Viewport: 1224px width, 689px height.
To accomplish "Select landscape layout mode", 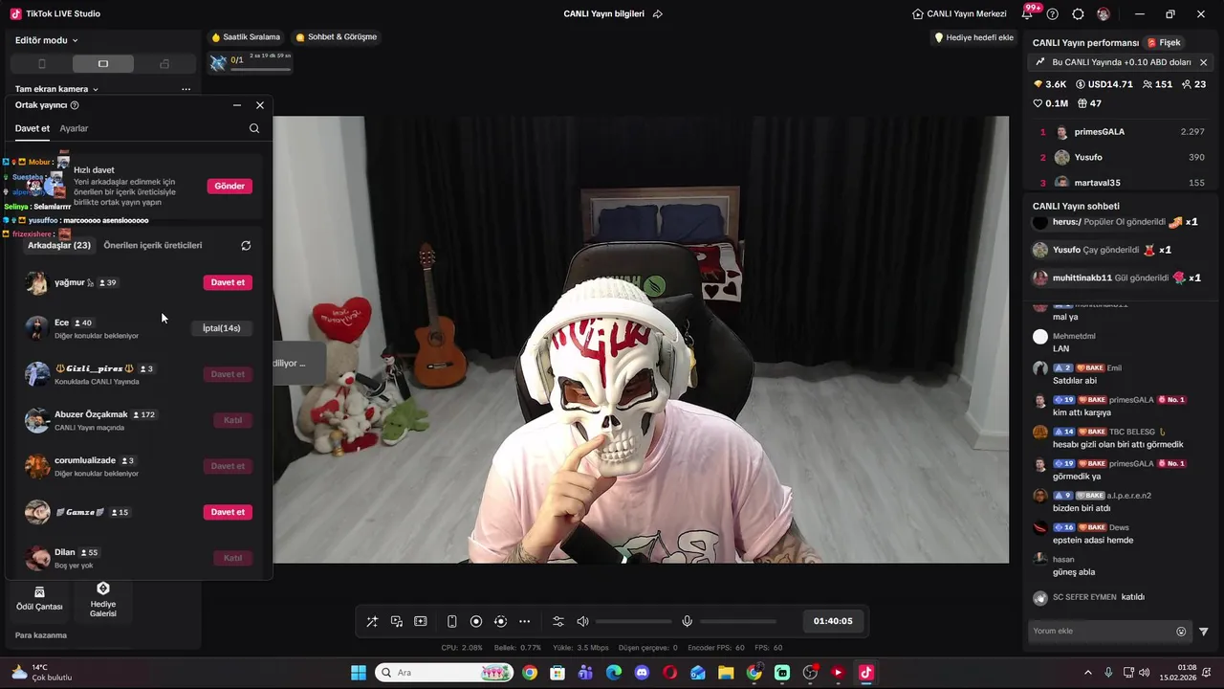I will point(103,64).
